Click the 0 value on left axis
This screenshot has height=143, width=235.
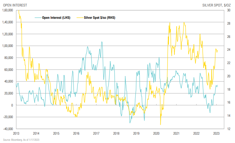11,105
